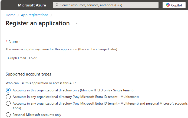
Task: Click into the Name field containing Graph Email - Foldr
Action: point(97,58)
